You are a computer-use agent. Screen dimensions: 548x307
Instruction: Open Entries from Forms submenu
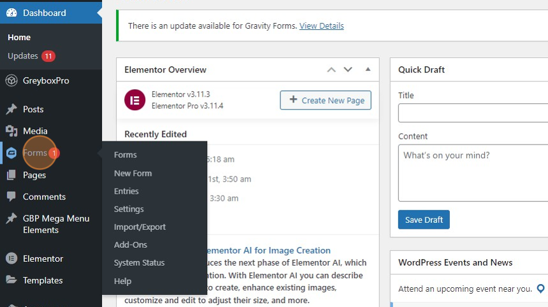pos(126,191)
